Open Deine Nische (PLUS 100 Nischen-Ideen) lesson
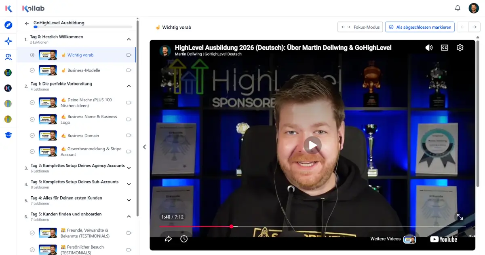Viewport: 485px width, 255px height. [76, 103]
